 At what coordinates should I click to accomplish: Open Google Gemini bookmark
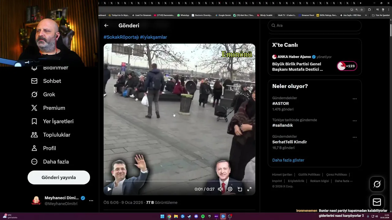pyautogui.click(x=223, y=15)
